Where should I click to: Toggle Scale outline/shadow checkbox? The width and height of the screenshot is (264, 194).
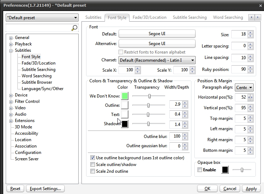pos(93,165)
